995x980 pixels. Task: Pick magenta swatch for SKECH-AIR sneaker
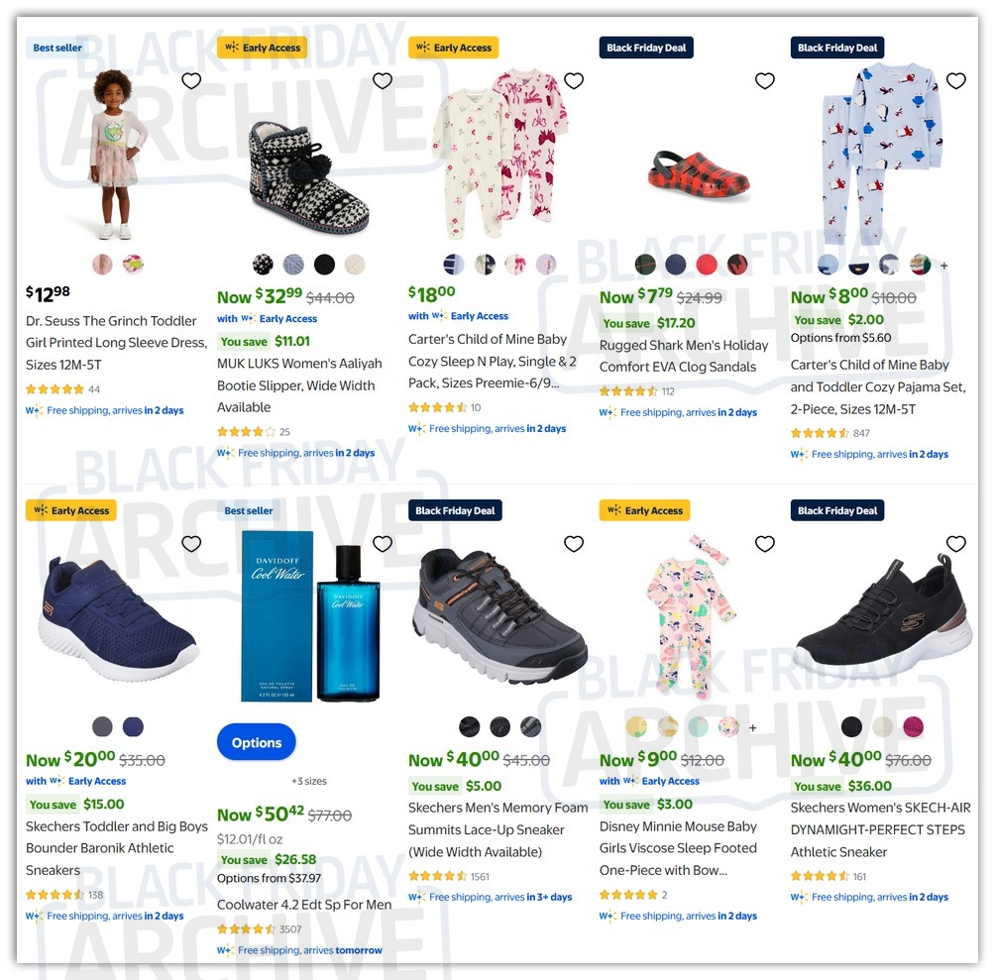tap(913, 727)
